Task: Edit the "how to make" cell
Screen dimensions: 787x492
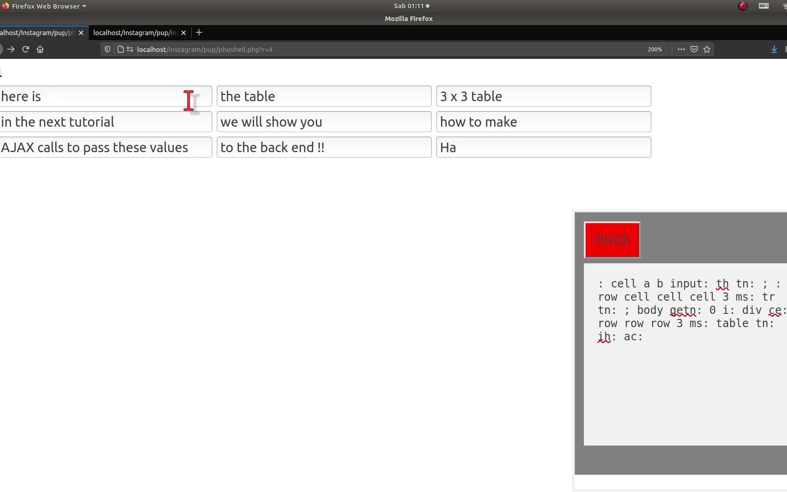Action: point(544,122)
